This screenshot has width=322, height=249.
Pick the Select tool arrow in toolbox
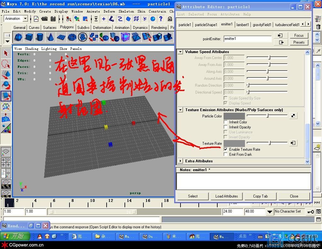6,53
